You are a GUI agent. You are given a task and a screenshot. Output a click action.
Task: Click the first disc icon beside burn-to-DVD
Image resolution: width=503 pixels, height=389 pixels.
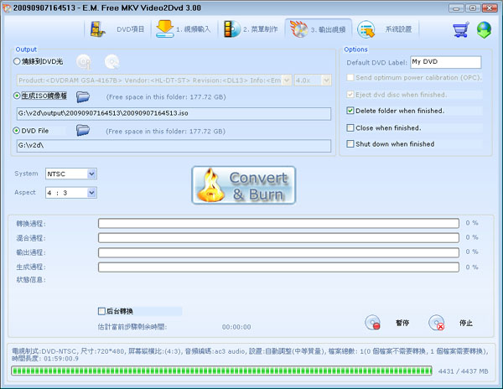84,61
